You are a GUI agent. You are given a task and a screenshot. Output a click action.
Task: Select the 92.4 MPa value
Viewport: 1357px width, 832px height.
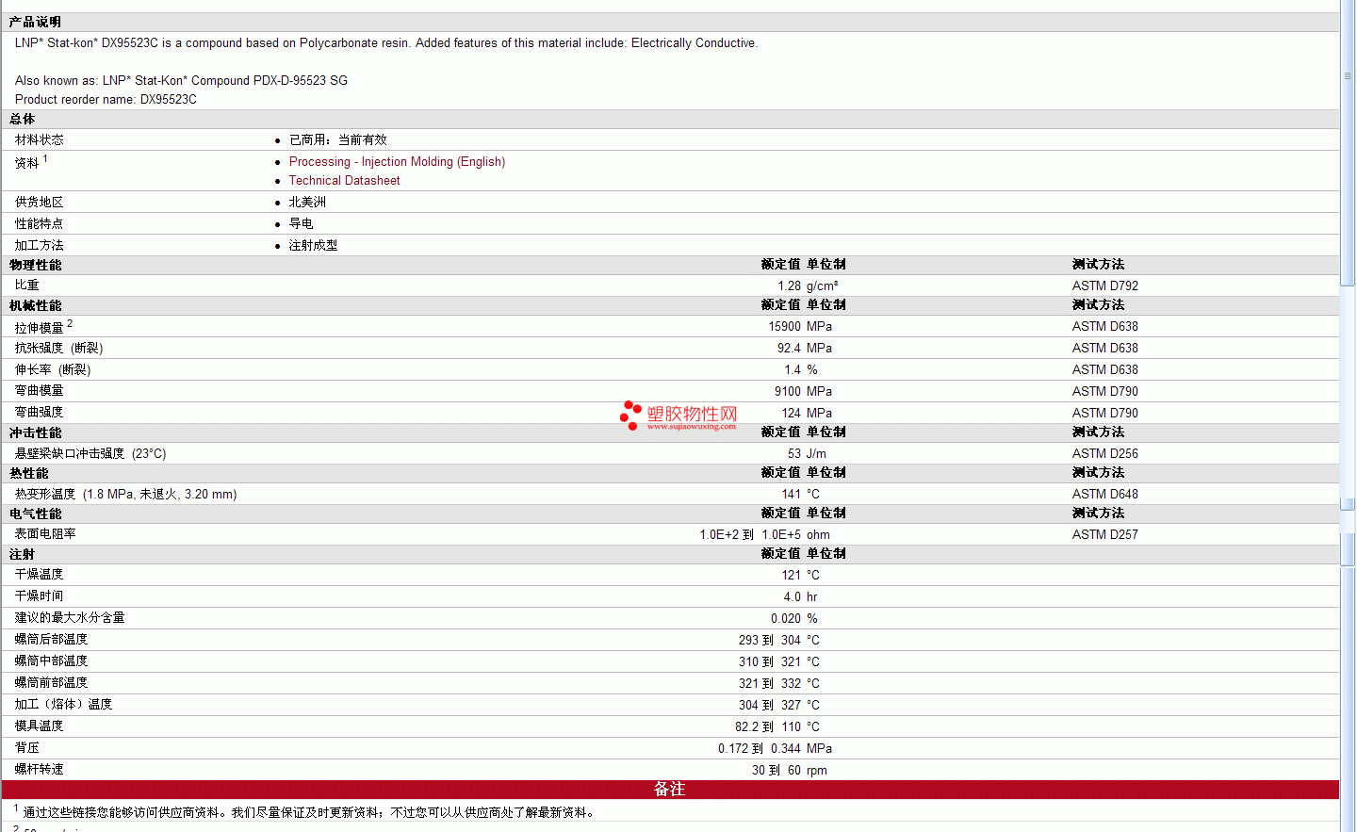click(x=805, y=349)
